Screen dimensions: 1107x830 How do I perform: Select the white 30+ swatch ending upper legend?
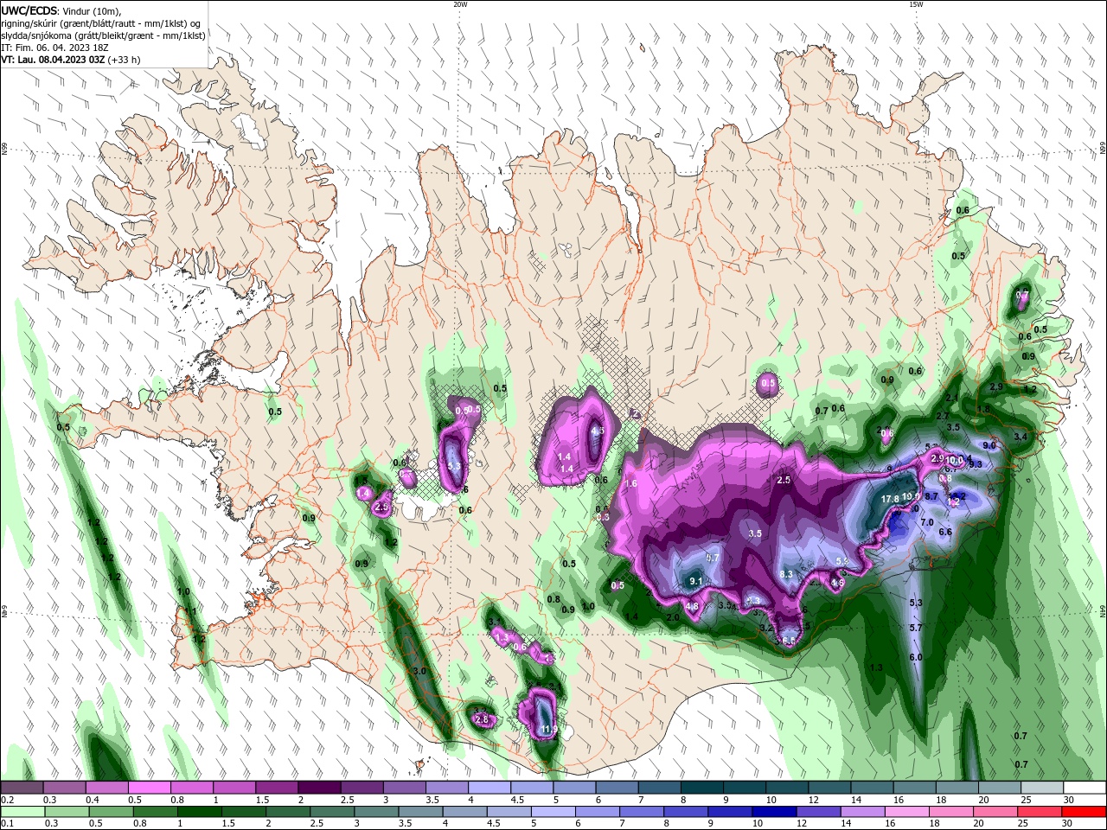coord(1085,788)
